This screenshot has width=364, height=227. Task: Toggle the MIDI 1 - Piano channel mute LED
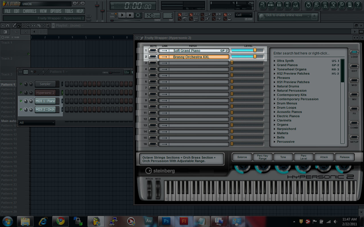click(x=21, y=101)
